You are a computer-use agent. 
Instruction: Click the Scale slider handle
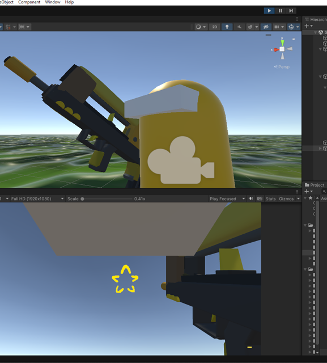point(82,199)
